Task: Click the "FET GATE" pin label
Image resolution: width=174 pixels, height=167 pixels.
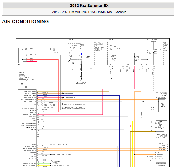Action: click(32, 110)
